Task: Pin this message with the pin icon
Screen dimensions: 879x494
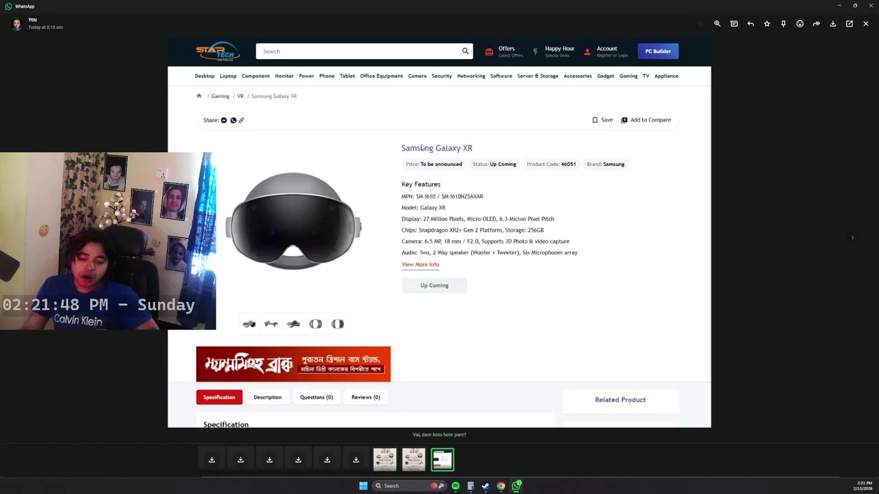Action: point(784,24)
